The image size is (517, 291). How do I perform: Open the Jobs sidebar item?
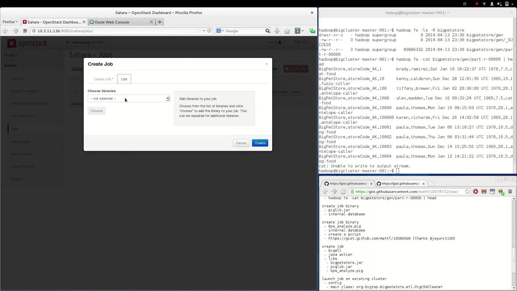(15, 129)
